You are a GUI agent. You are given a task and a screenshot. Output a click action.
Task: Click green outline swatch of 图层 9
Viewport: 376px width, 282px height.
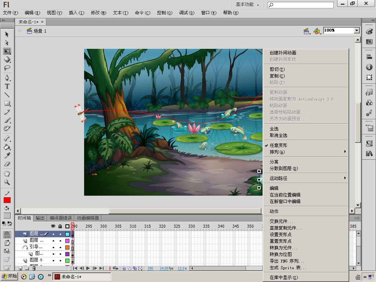click(68, 260)
